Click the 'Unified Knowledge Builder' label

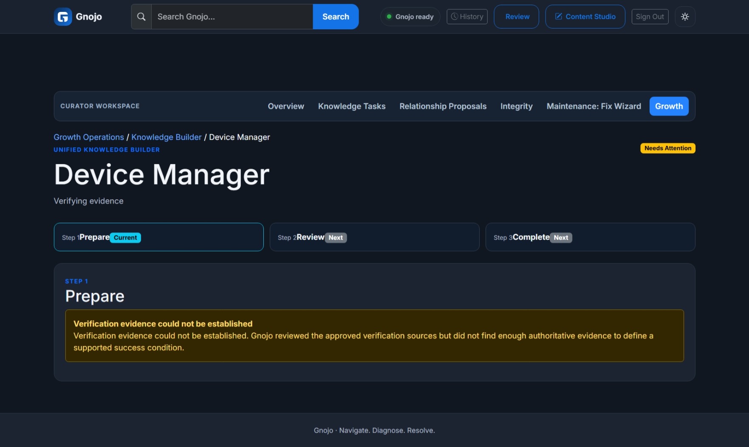pos(107,150)
